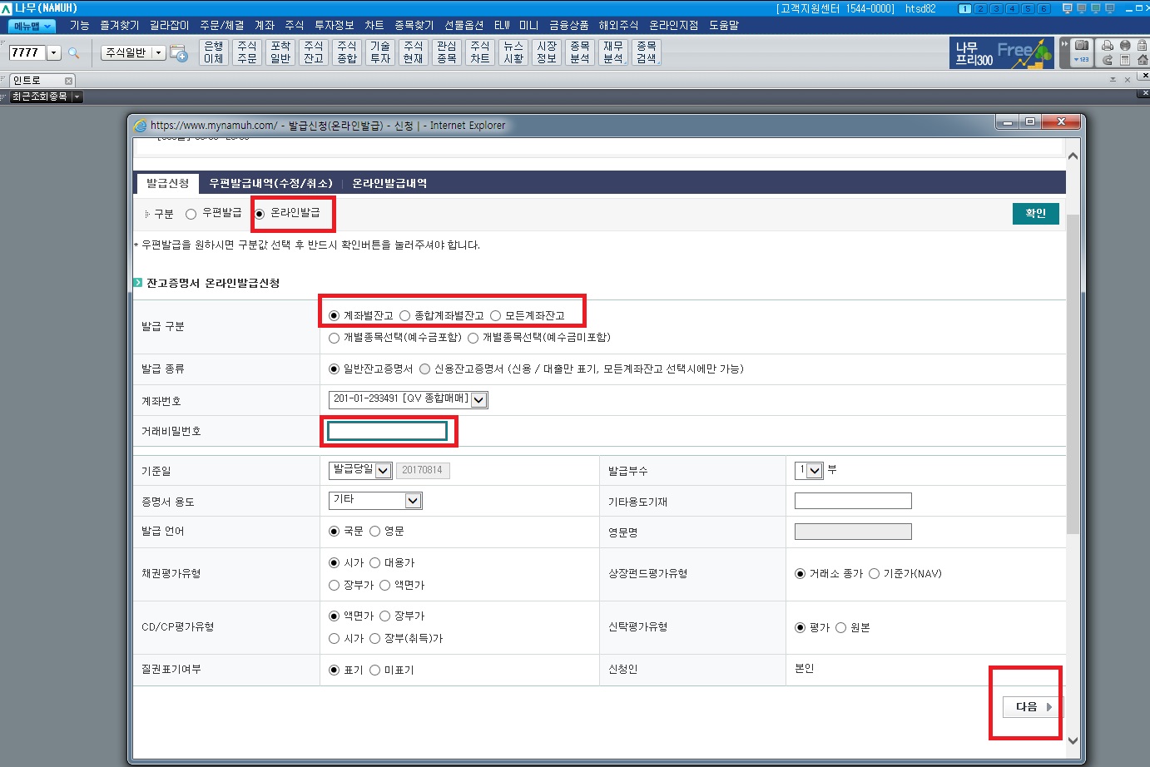
Task: Choose 영문 as the issuance language
Action: tap(375, 532)
